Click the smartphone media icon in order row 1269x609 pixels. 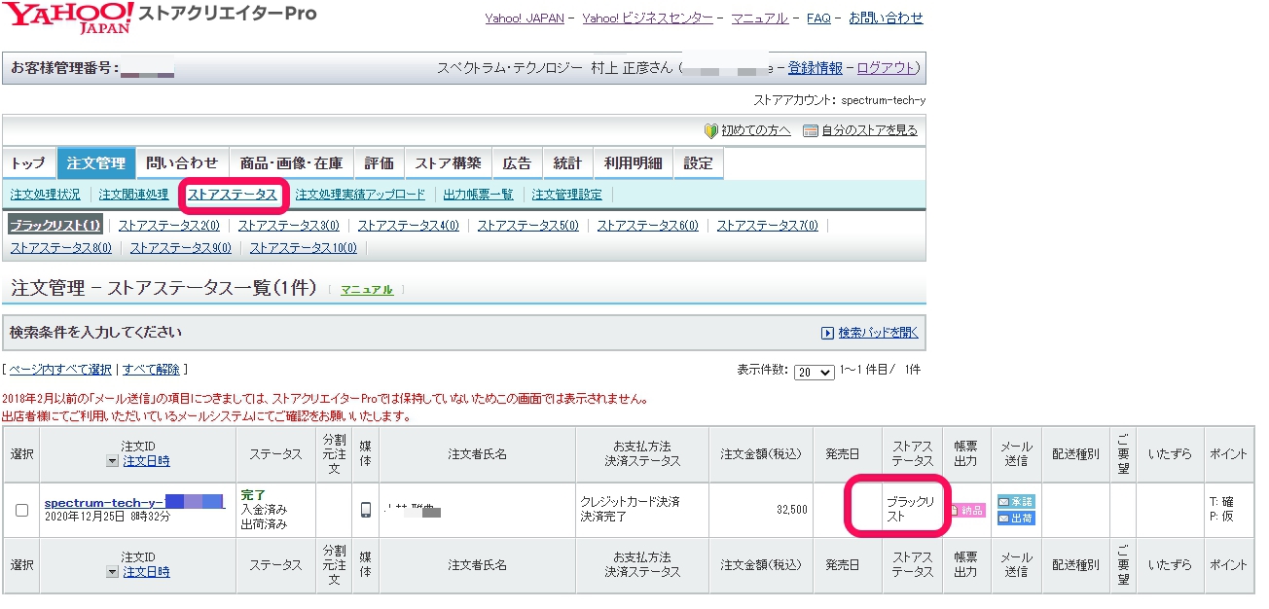(366, 510)
